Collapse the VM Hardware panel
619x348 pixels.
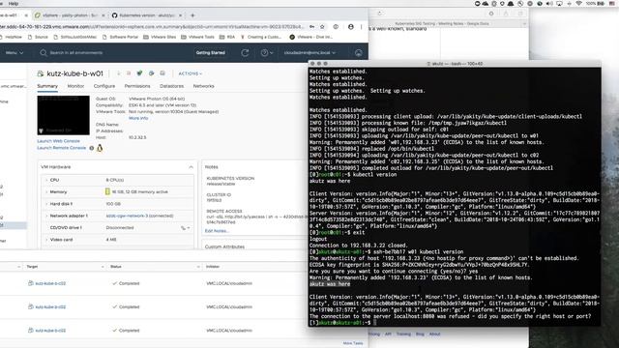tap(192, 167)
